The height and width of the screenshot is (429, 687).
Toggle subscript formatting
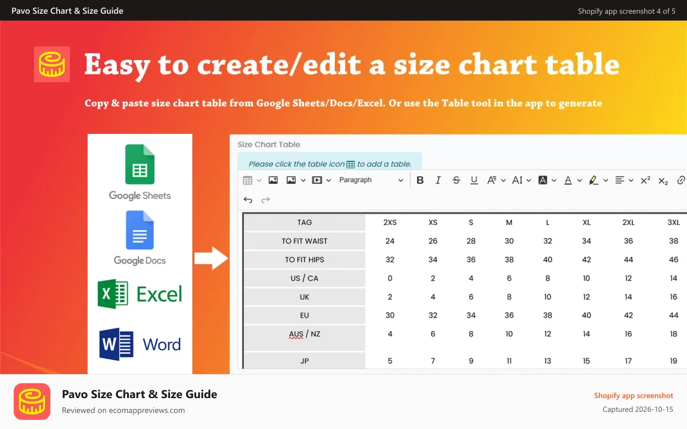click(663, 181)
